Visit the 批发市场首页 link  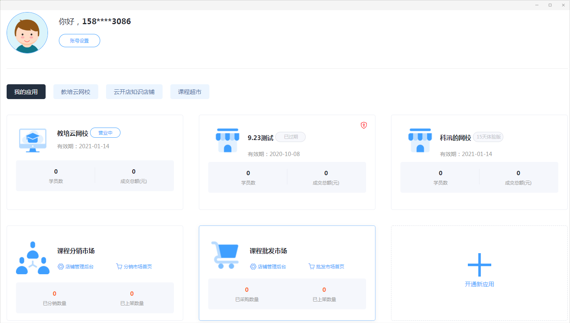[326, 267]
